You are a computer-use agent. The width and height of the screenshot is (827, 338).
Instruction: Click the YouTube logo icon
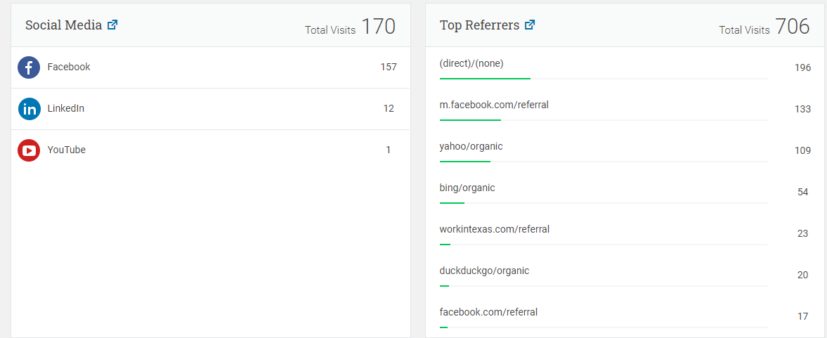pos(29,150)
